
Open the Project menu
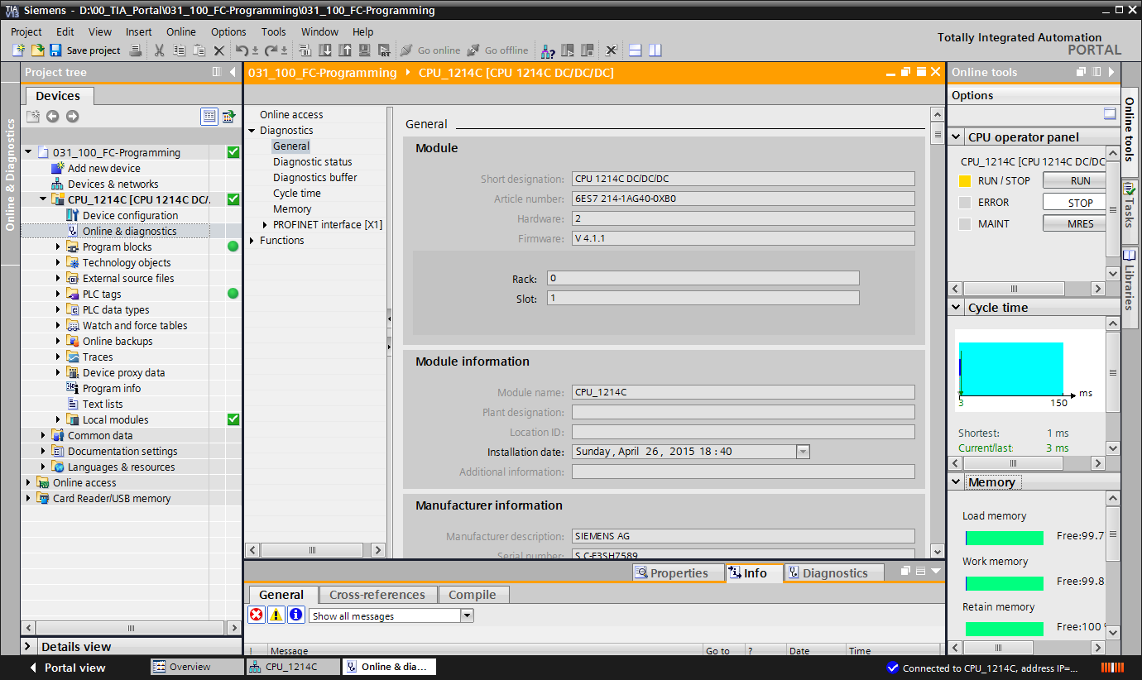coord(26,31)
